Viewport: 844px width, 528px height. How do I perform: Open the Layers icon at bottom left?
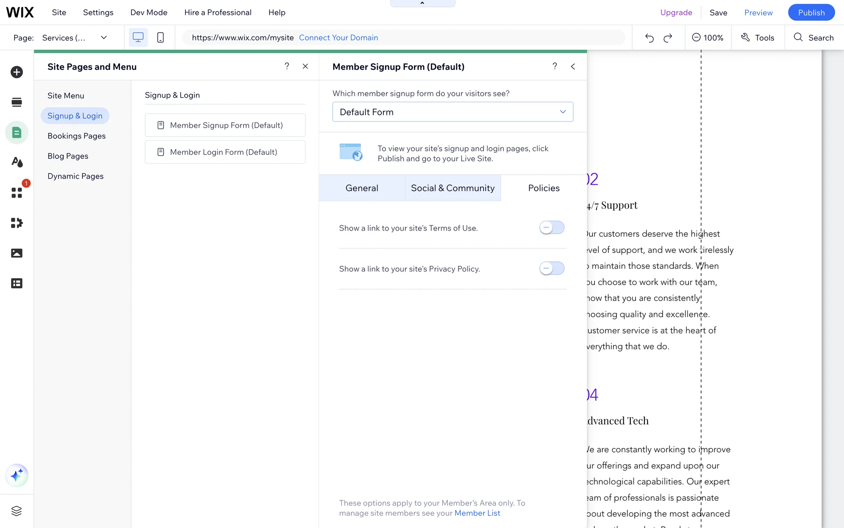coord(17,511)
